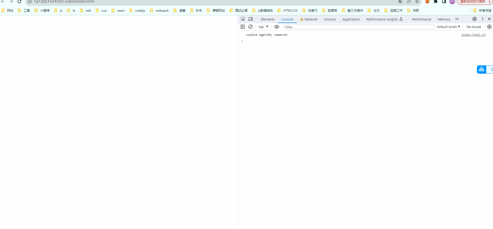Open the 速查 bookmark folder
493x229 pixels.
point(180,10)
